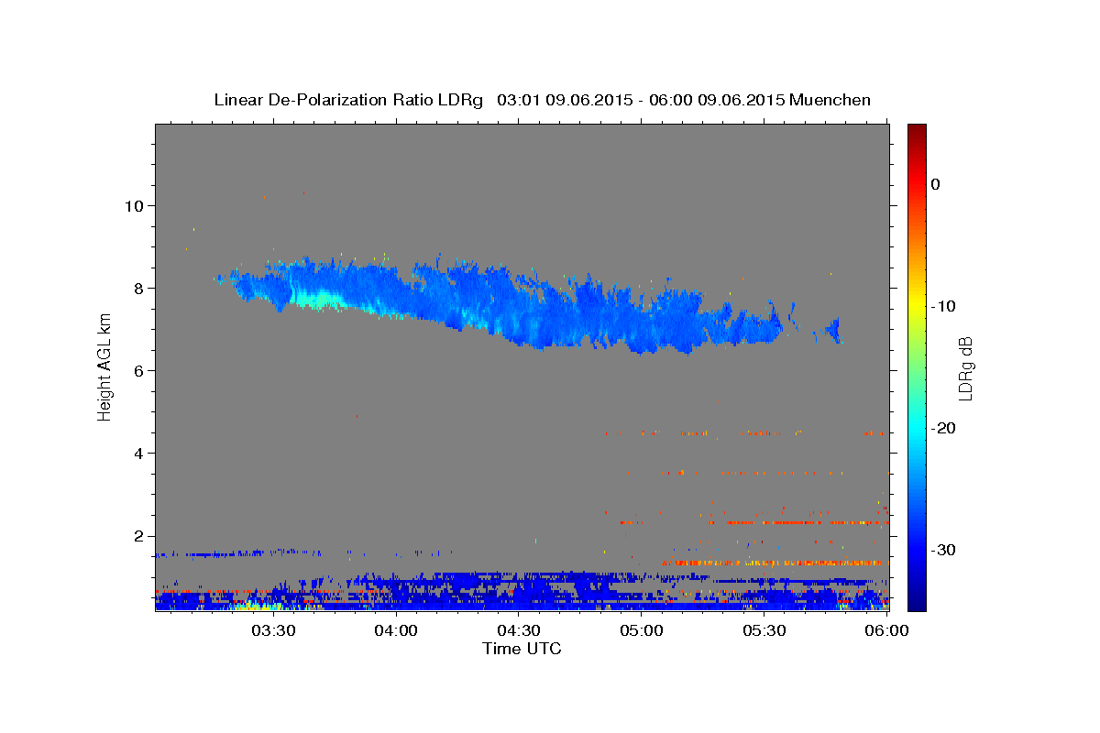Viewport: 1100px width, 733px height.
Task: Click the dark red top of the colorbar
Action: 917,133
